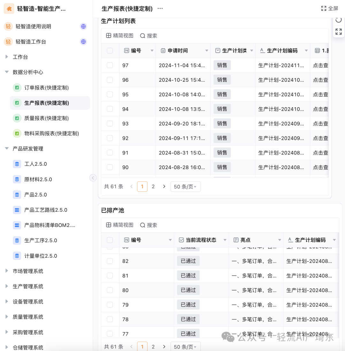Check the checkbox for row 97
The image size is (345, 351).
(110, 65)
